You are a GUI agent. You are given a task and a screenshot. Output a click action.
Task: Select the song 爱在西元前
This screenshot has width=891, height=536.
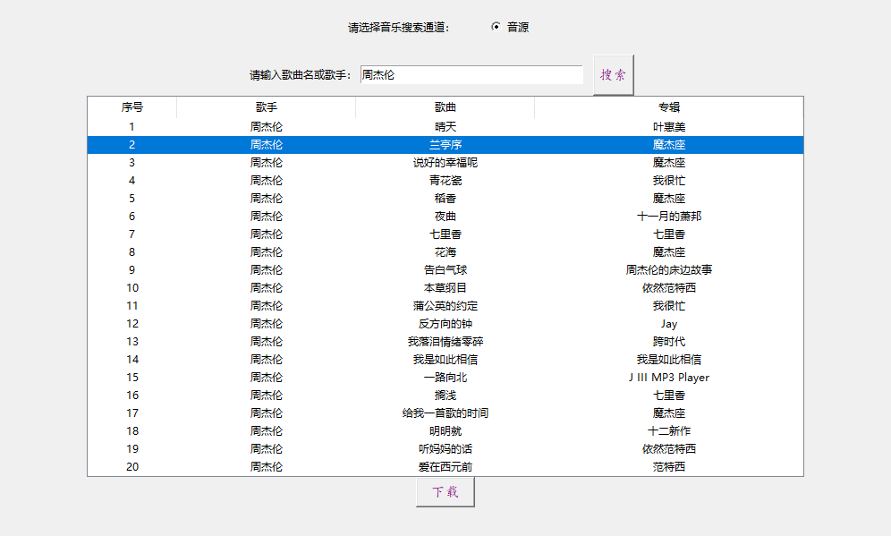click(445, 466)
